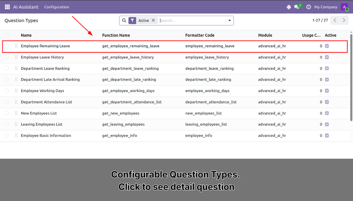Image resolution: width=353 pixels, height=201 pixels.
Task: Select the Employee Working Days row checkbox
Action: tap(6, 91)
